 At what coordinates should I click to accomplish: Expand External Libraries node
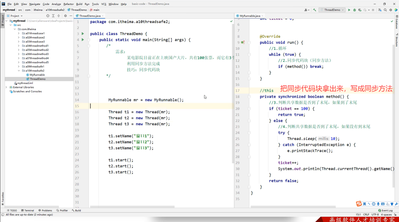[7, 87]
